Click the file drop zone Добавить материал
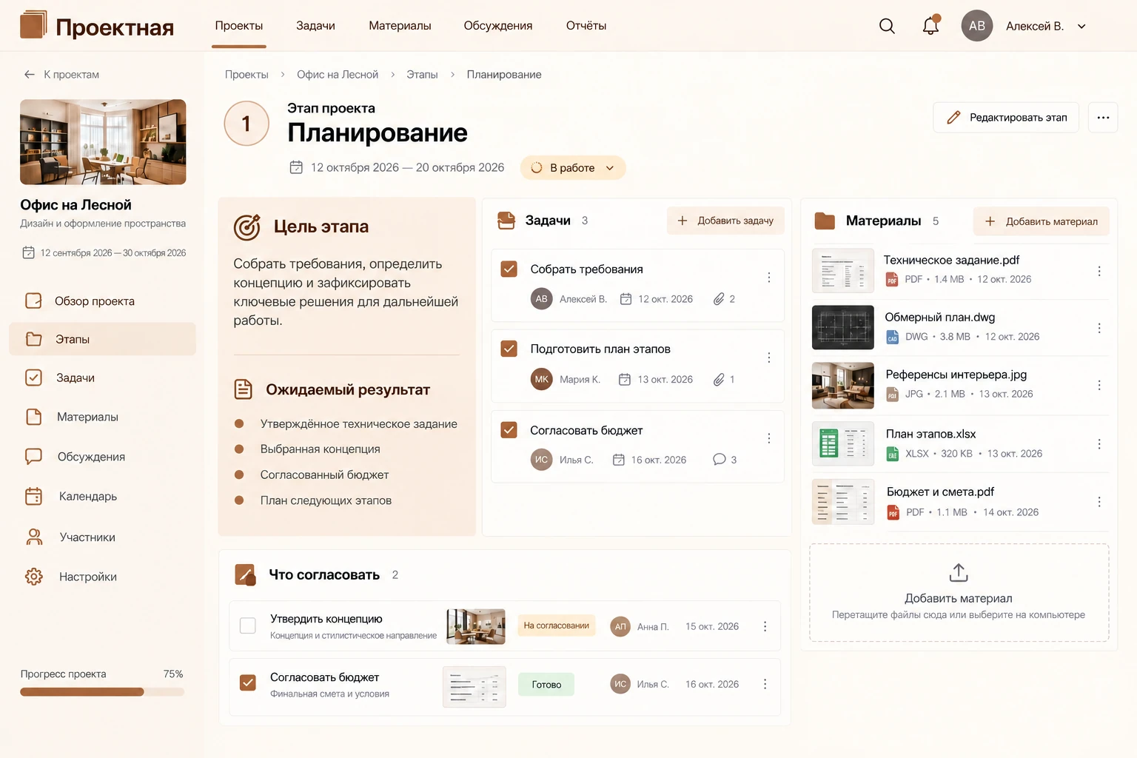Screen dimensions: 1137x758 (x=959, y=592)
